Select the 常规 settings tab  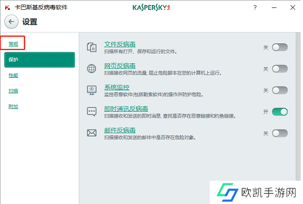pos(13,44)
